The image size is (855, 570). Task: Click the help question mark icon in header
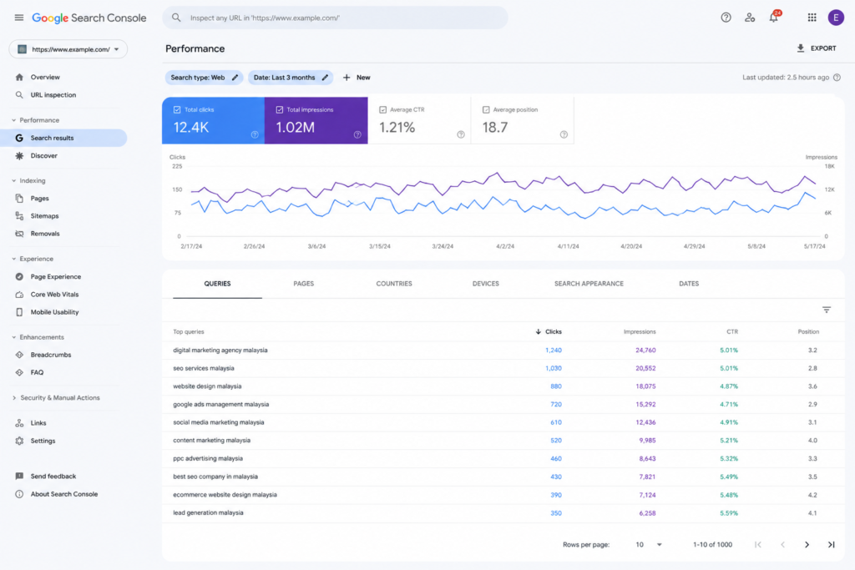click(x=726, y=18)
